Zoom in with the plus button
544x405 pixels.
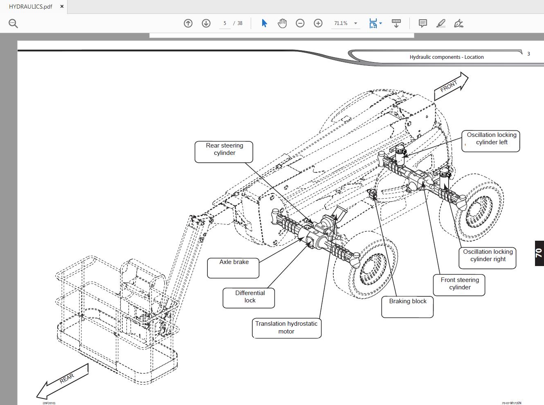pos(318,23)
